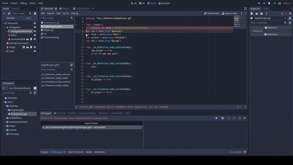Open the scene icon on KinematicBody node

(27, 39)
